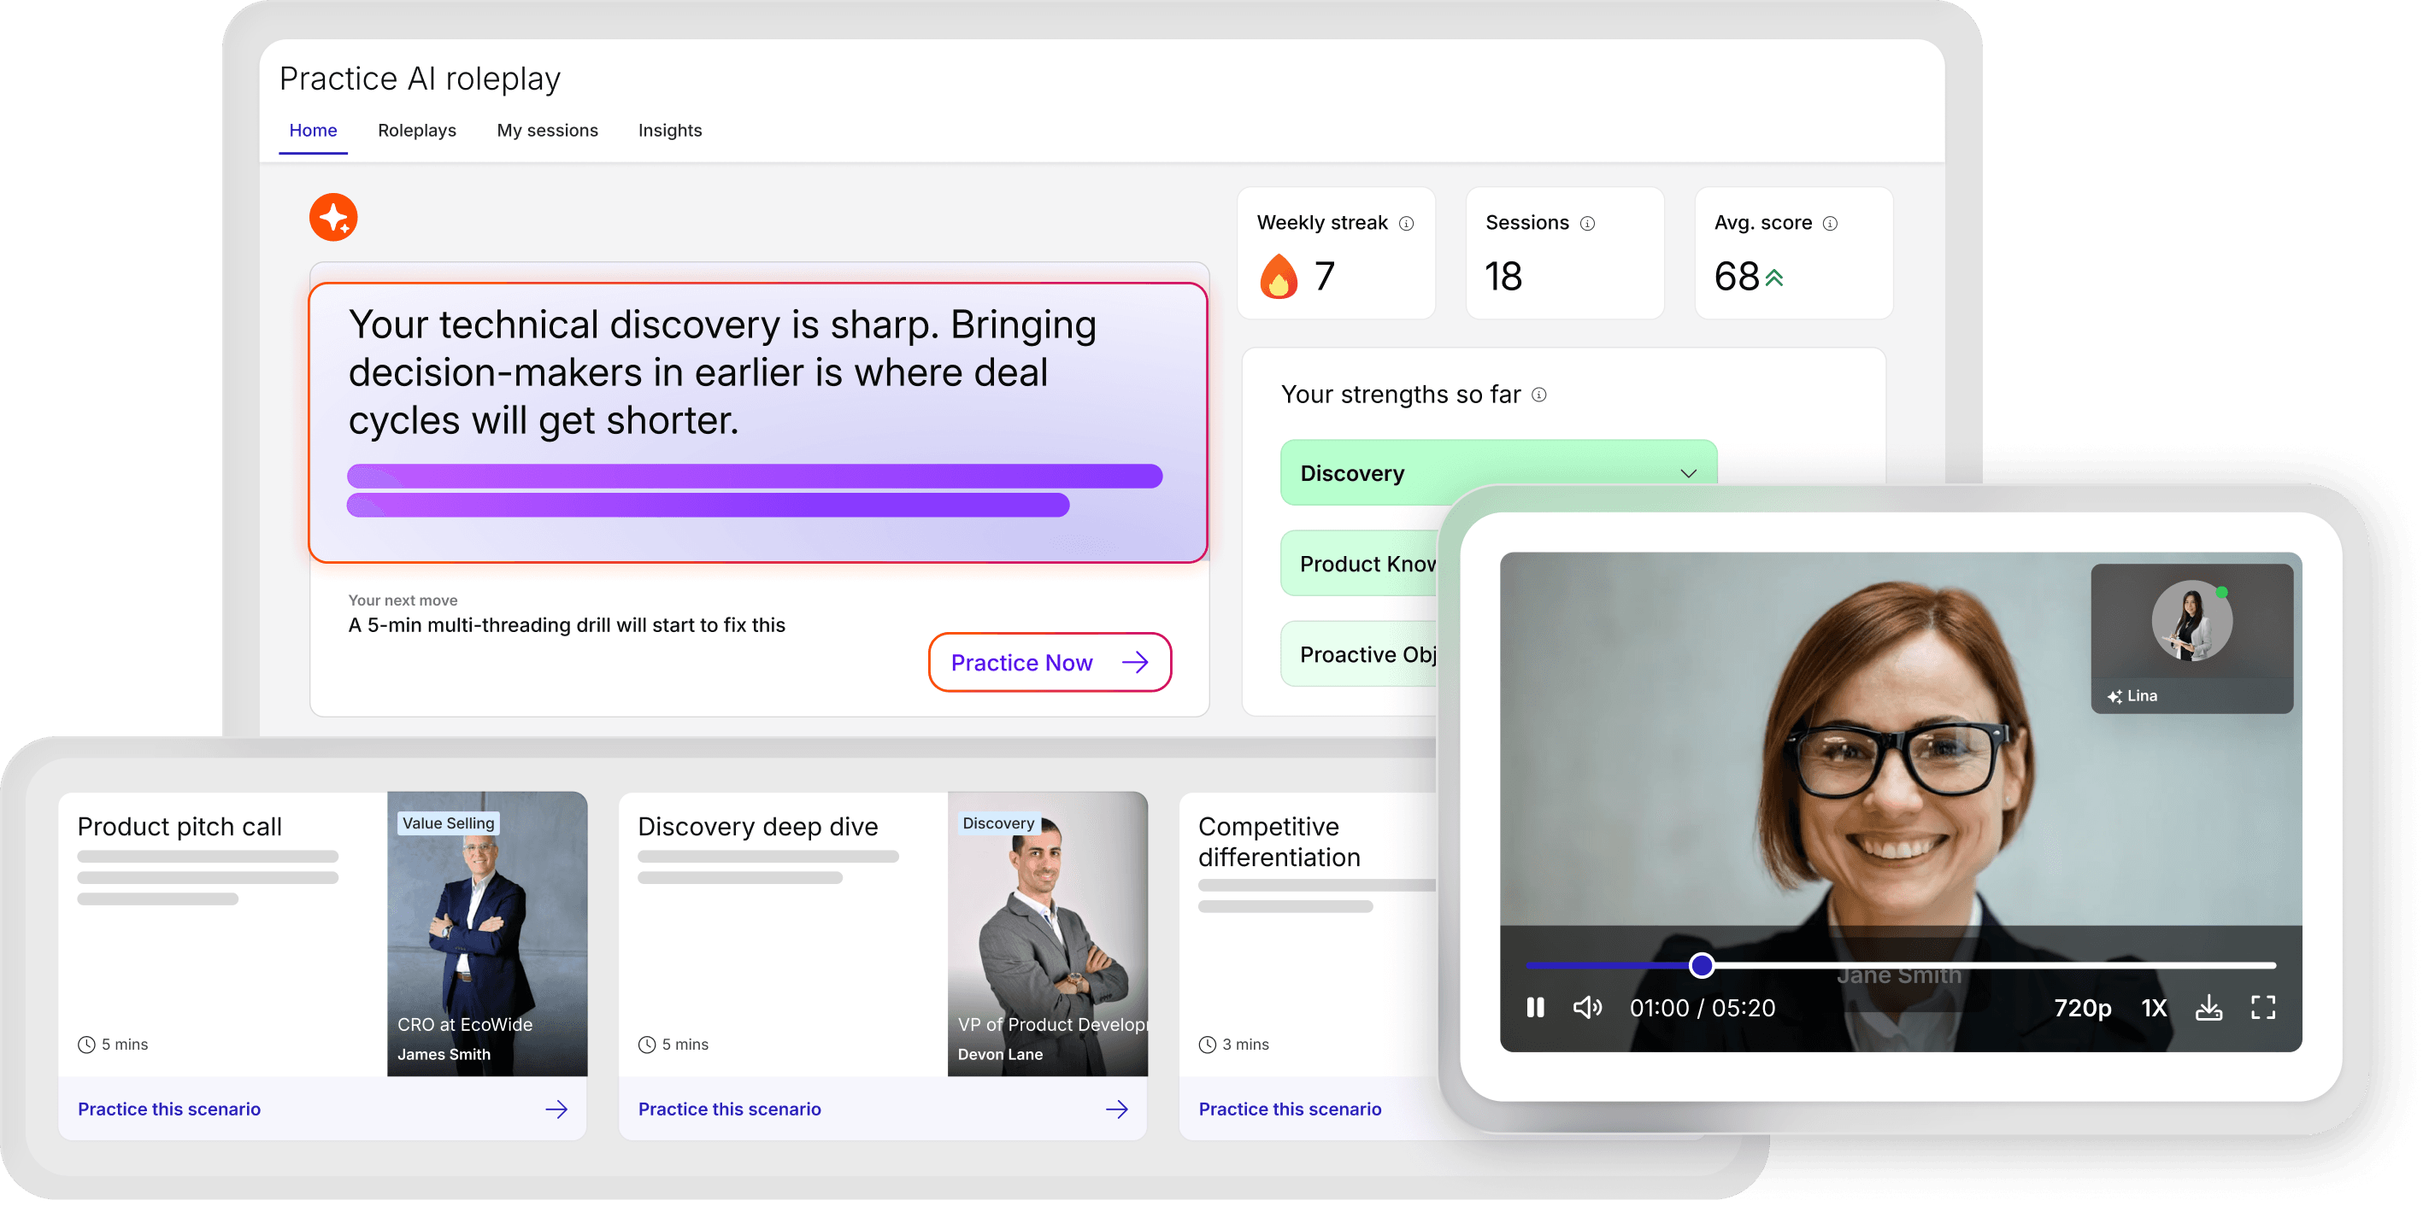Expand the Product Knowledge strength item
The width and height of the screenshot is (2429, 1206).
coord(1359,564)
